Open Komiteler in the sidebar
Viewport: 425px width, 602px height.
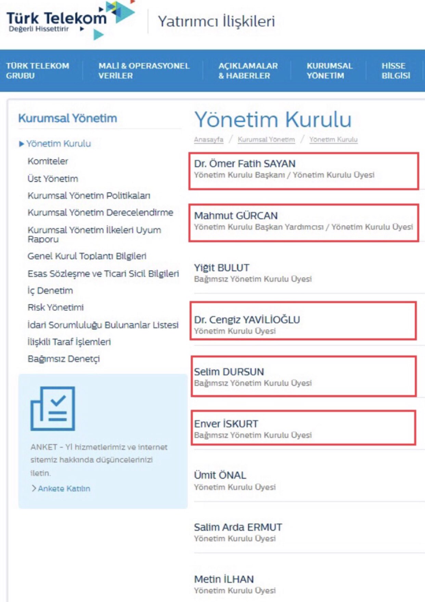[x=48, y=161]
